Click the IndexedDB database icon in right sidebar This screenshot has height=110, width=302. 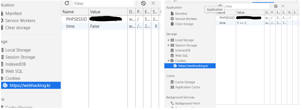pos(172,51)
